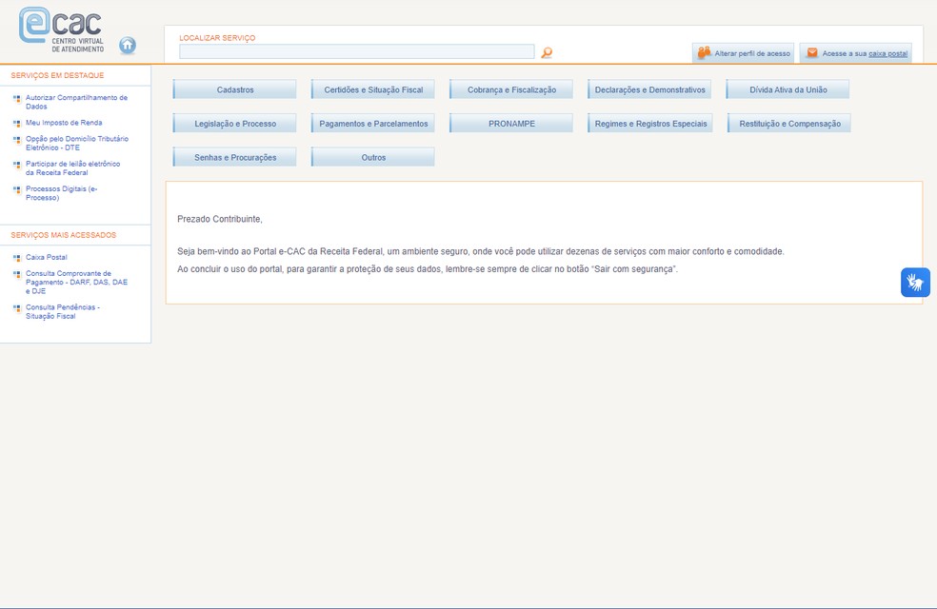Open Restituição e Compensação menu
Viewport: 937px width, 609px height.
[789, 124]
